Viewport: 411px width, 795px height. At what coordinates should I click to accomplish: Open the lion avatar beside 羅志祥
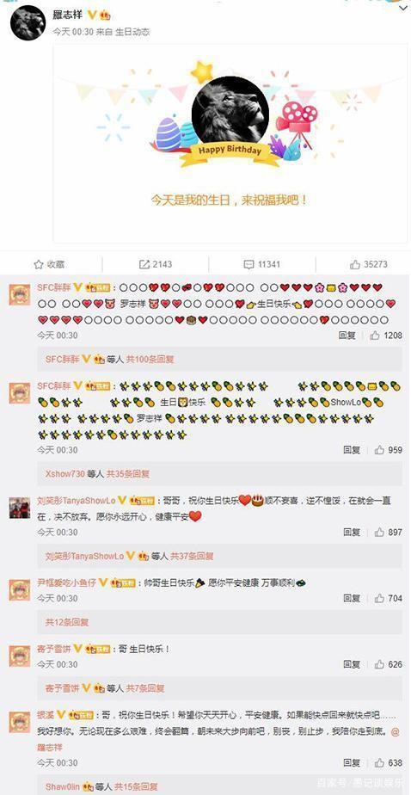click(28, 23)
